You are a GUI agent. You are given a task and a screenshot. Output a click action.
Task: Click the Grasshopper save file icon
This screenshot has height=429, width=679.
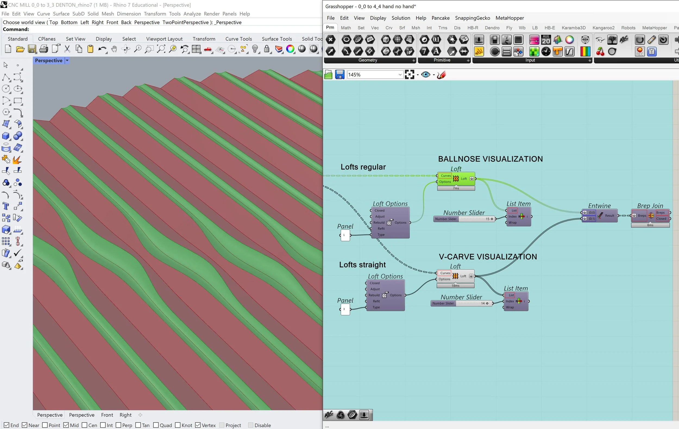coord(340,75)
